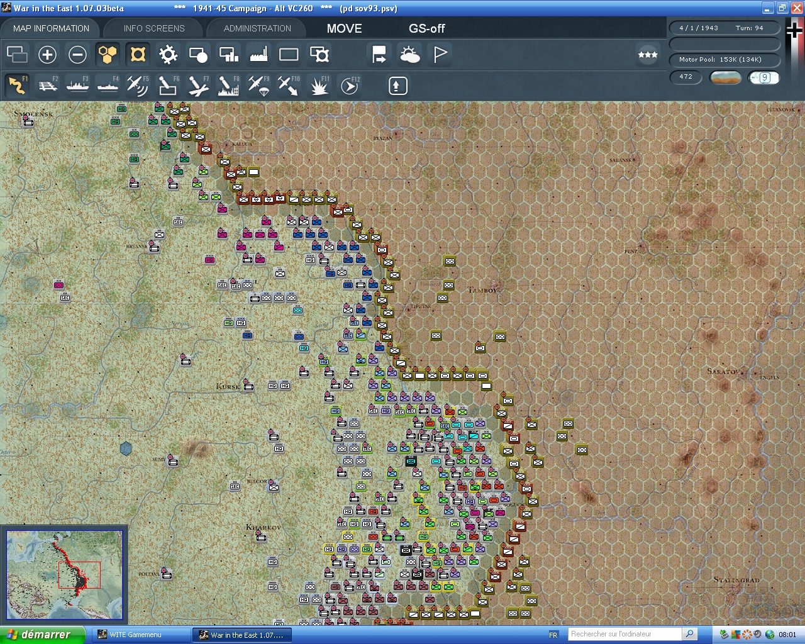
Task: Show weather using the sun and cloud icon
Action: (x=410, y=55)
